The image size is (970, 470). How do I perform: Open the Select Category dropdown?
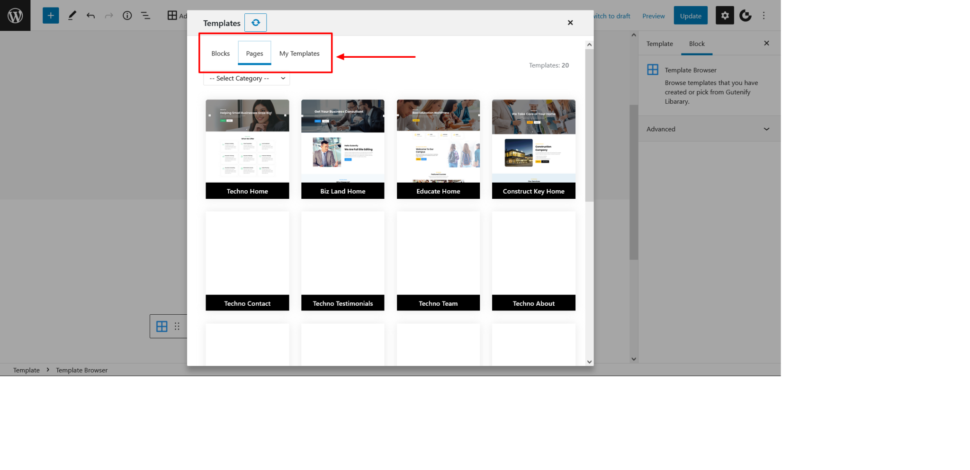point(246,78)
